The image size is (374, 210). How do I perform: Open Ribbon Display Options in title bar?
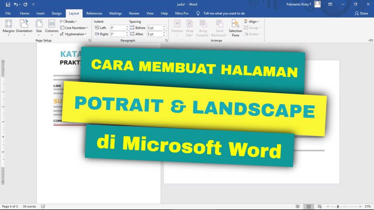[x=330, y=4]
